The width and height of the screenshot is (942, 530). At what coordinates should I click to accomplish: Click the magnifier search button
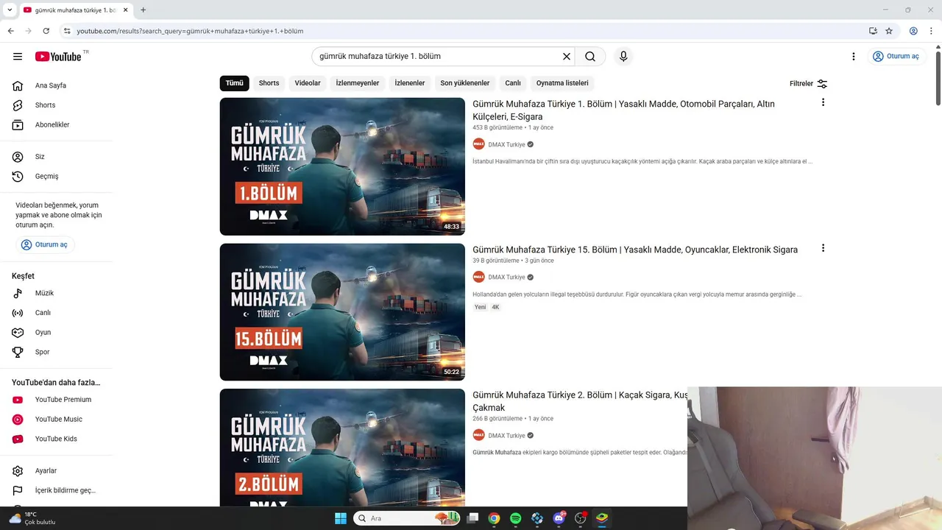tap(590, 57)
